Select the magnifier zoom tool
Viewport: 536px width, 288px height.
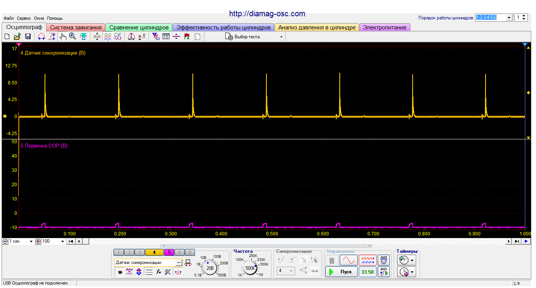pyautogui.click(x=73, y=36)
